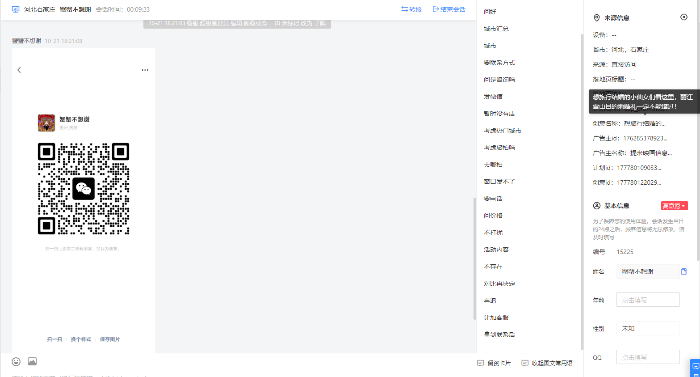
Task: Click the chat title 蟹蟹不想谢 in header
Action: pyautogui.click(x=75, y=9)
